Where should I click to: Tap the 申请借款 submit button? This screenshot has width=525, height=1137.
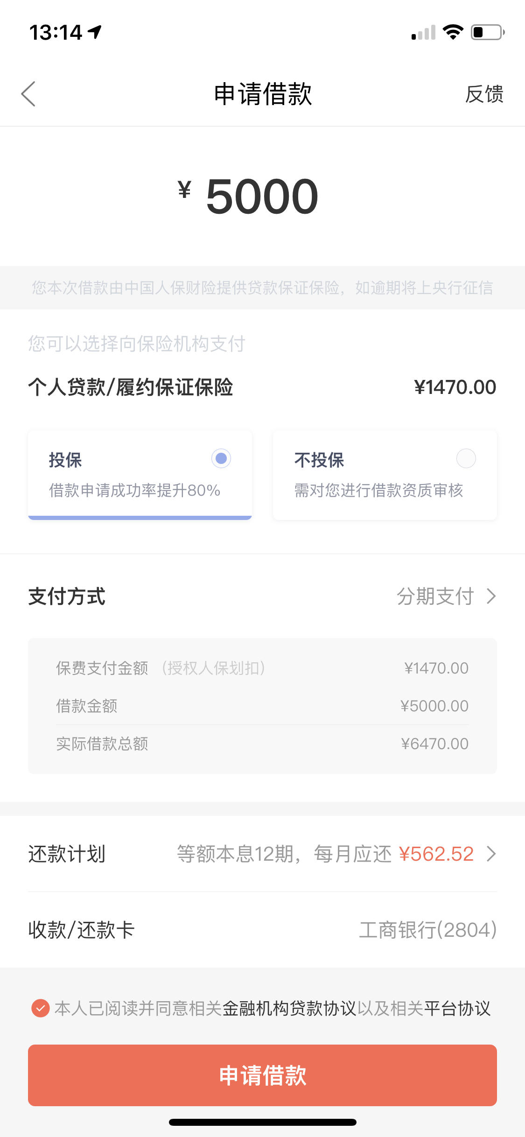pos(262,1075)
